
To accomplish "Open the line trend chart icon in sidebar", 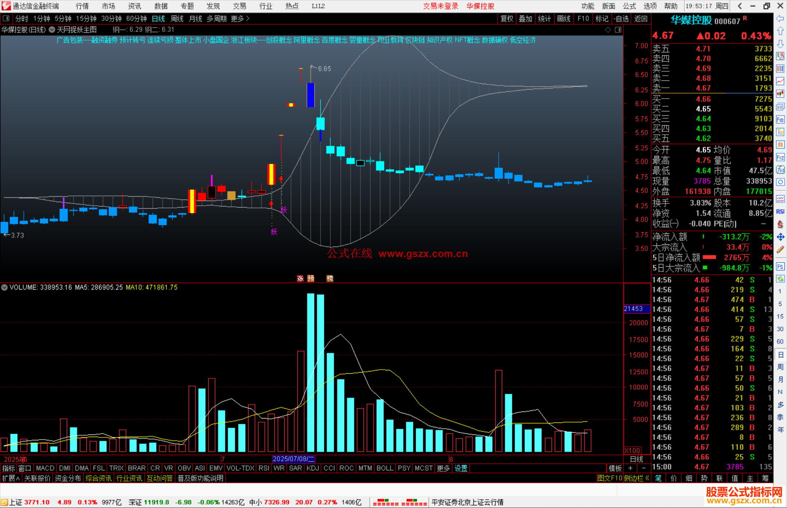I will pyautogui.click(x=780, y=81).
